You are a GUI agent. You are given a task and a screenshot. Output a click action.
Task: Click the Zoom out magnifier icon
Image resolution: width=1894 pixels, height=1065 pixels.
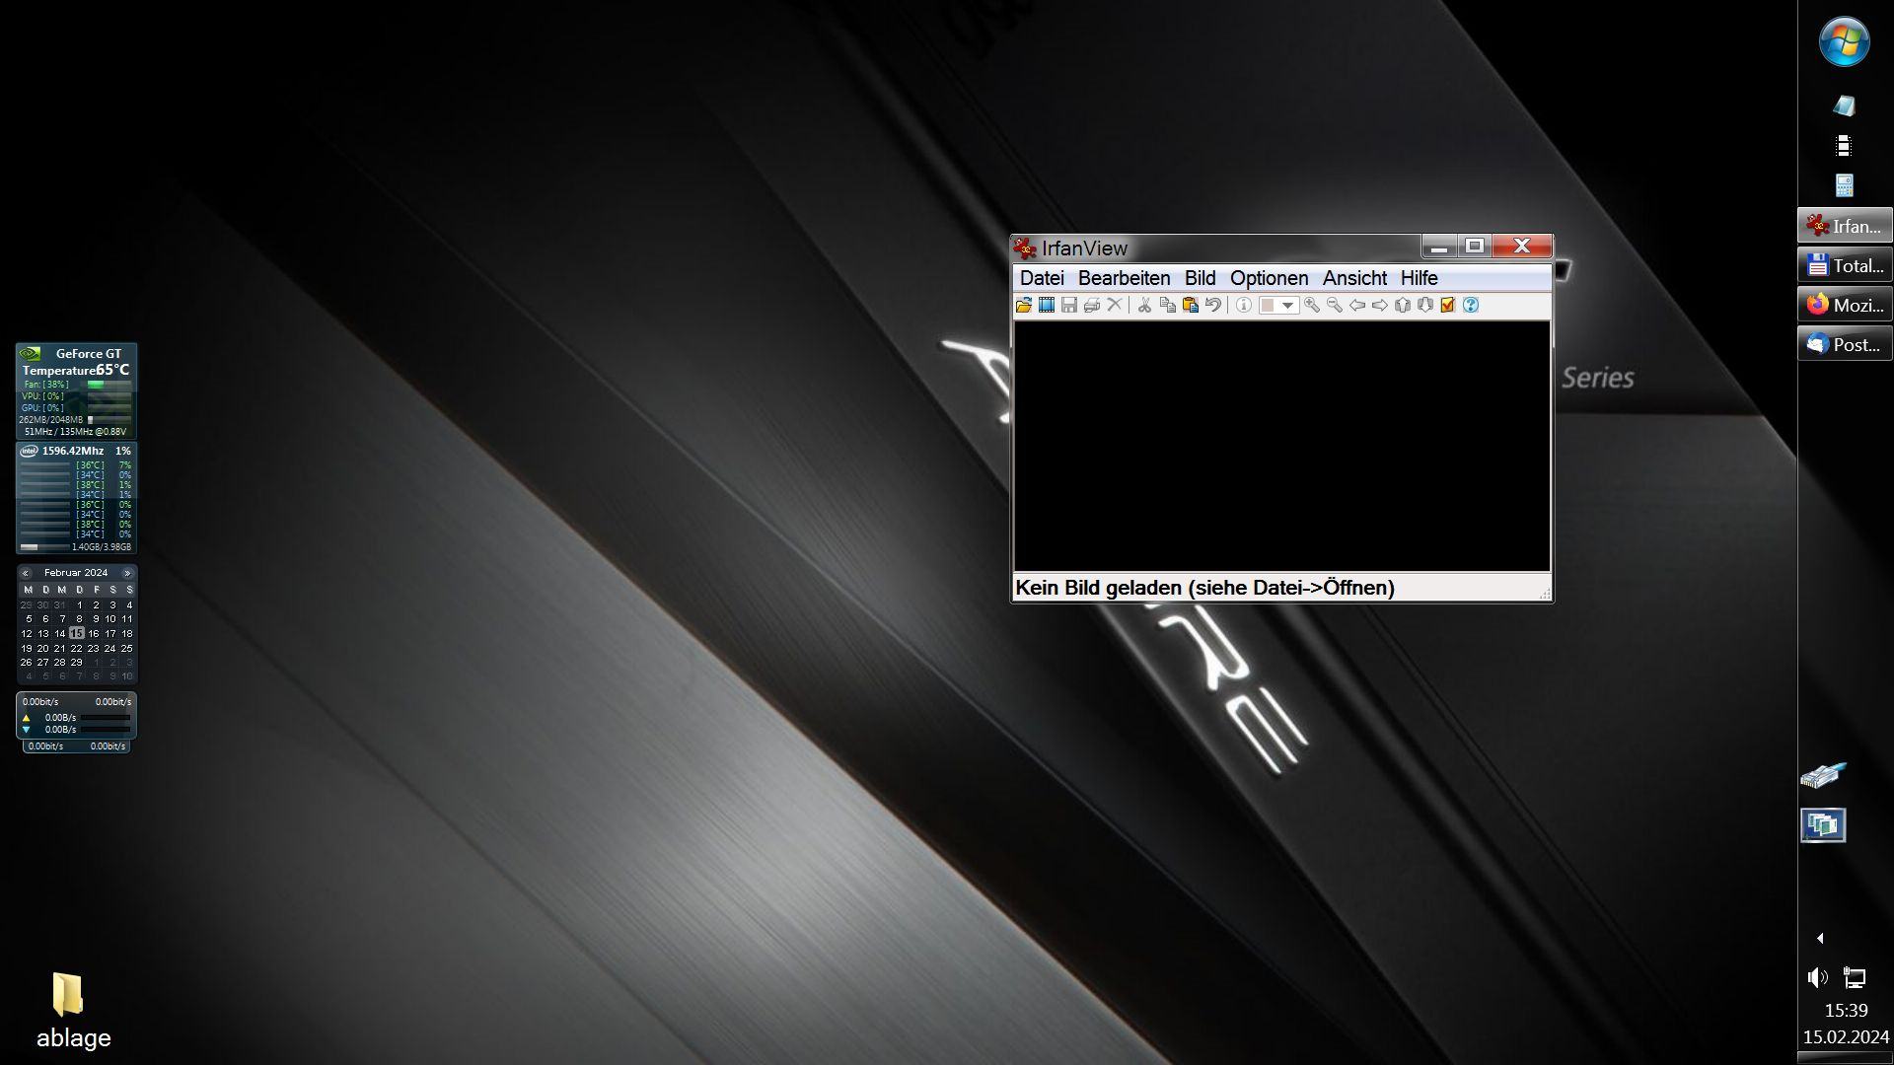1334,306
